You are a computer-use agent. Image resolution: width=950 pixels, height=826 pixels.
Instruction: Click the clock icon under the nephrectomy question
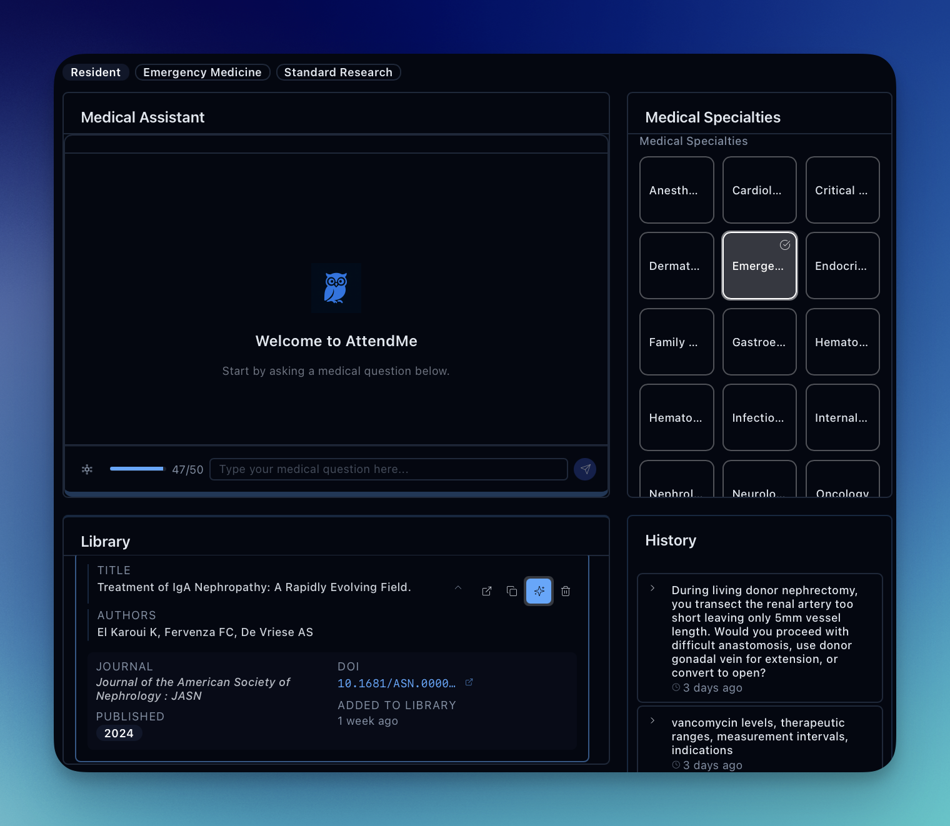(676, 687)
